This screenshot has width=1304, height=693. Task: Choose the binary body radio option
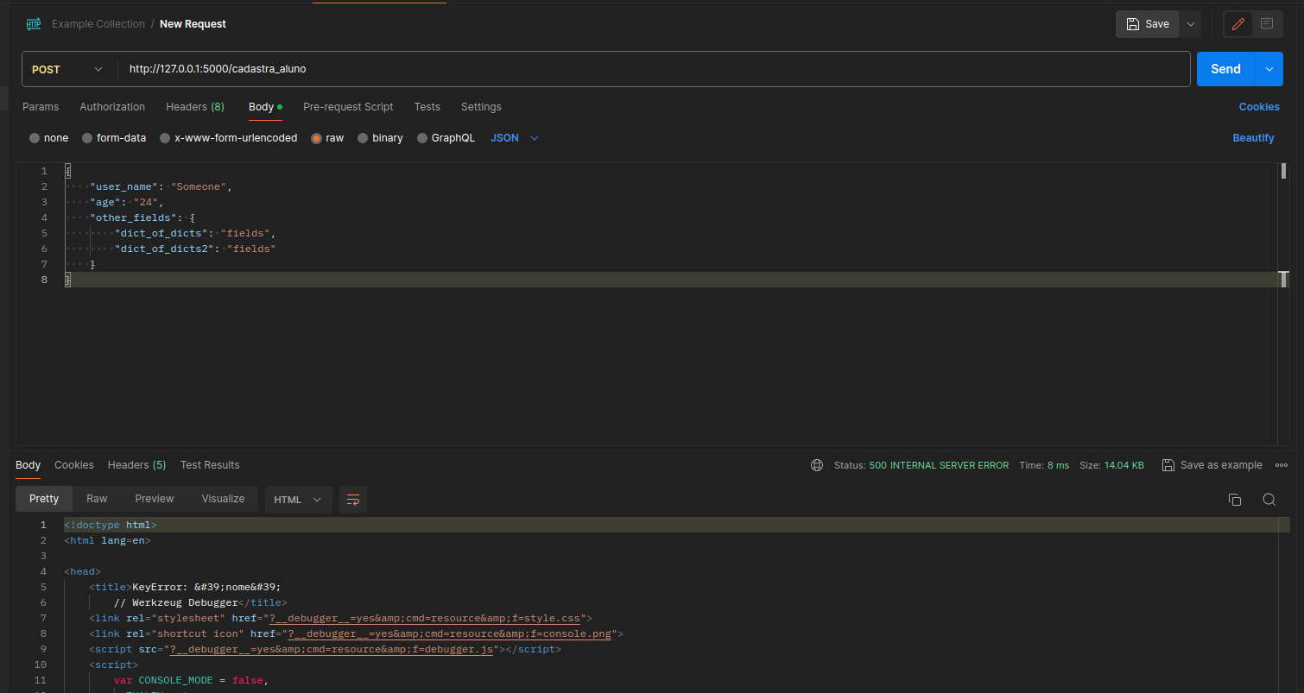pyautogui.click(x=363, y=138)
